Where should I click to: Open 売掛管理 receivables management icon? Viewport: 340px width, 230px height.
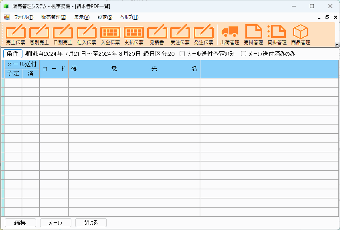(x=253, y=35)
